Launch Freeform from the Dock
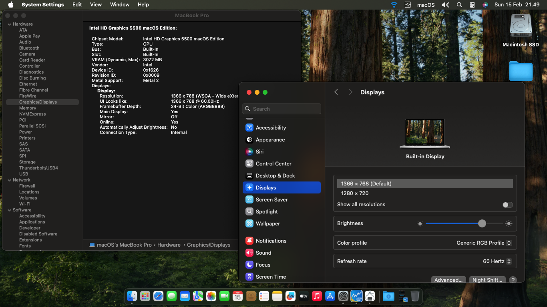 [x=290, y=296]
